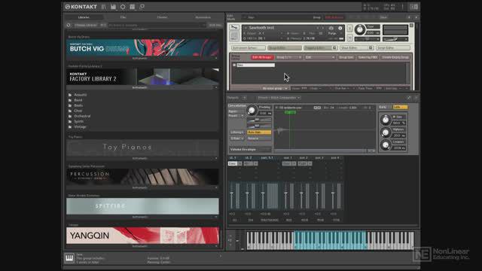Click the group name field in list

click(x=256, y=65)
